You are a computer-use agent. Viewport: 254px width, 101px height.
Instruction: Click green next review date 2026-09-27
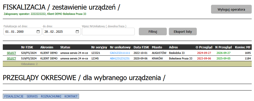[x=223, y=53]
